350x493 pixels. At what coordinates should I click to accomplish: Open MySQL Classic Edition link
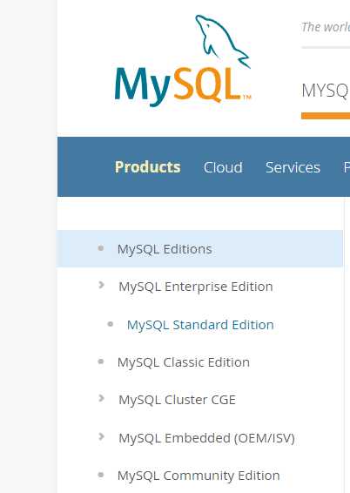pyautogui.click(x=184, y=362)
